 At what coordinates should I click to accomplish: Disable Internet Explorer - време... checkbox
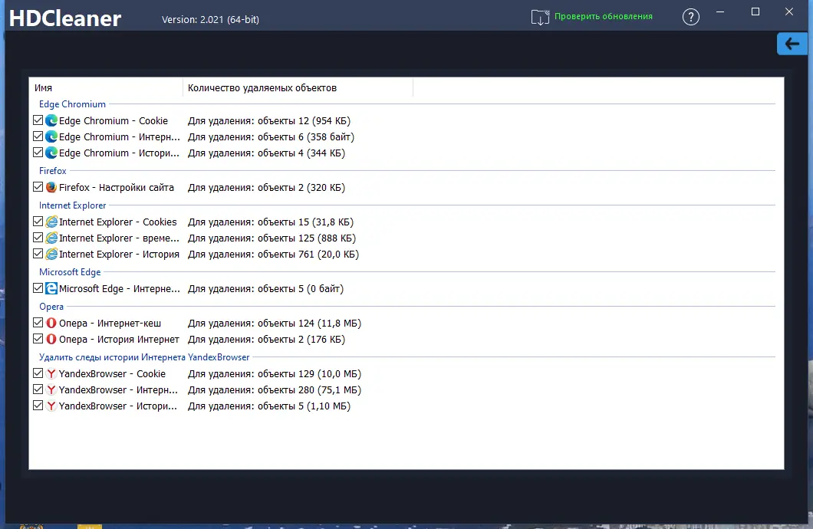[38, 238]
